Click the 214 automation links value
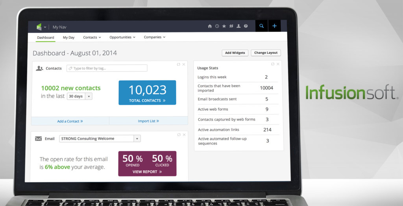The width and height of the screenshot is (403, 206). tap(267, 130)
